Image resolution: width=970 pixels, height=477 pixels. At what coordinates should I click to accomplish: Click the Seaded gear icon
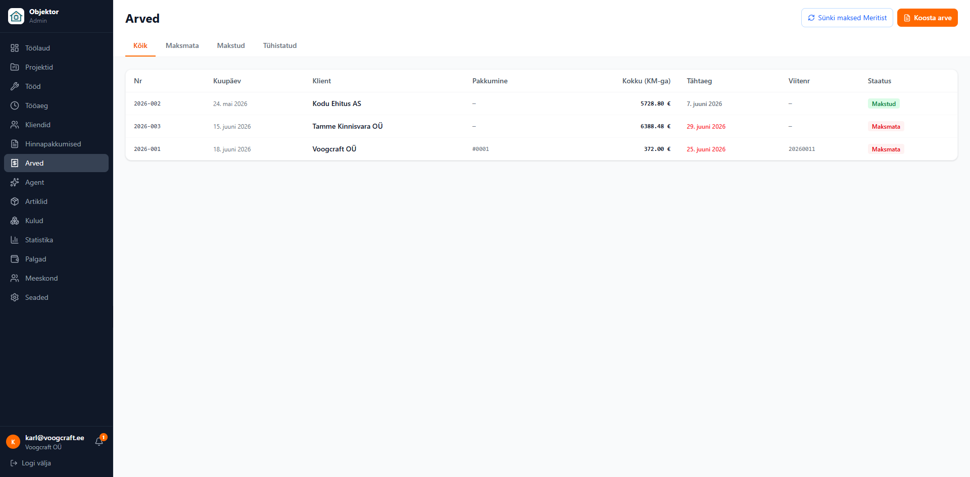click(15, 297)
